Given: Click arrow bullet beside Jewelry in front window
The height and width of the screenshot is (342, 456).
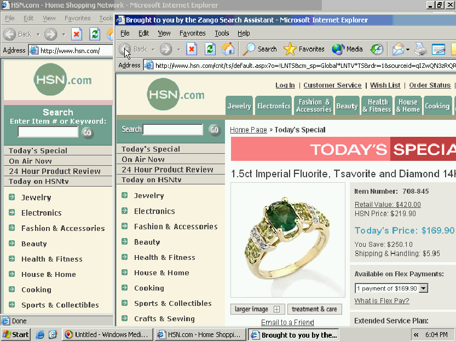Looking at the screenshot, I should coord(124,195).
